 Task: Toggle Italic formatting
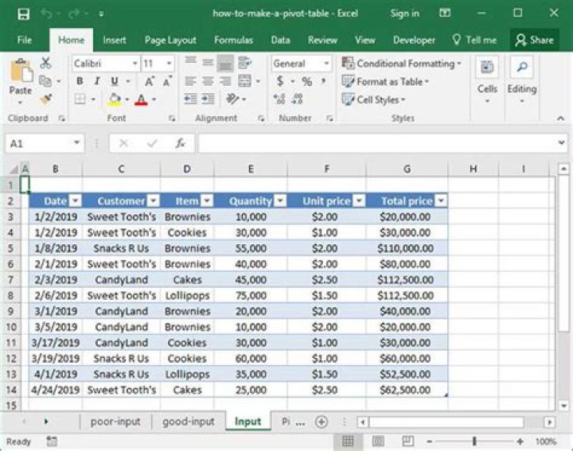pyautogui.click(x=97, y=81)
